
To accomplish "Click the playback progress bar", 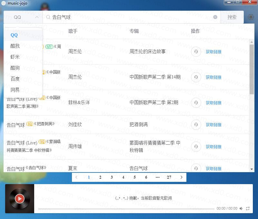I will tap(126, 209).
